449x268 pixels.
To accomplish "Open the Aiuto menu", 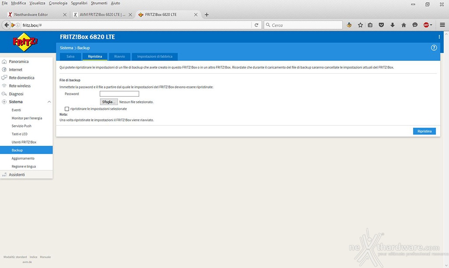I will tap(115, 3).
